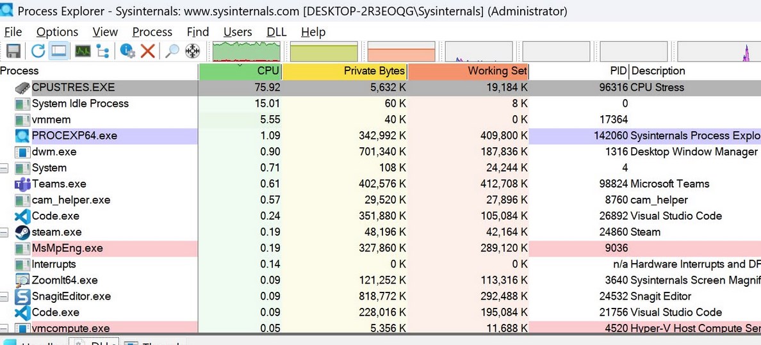Click the orange physical memory graph
761x345 pixels.
(x=401, y=51)
